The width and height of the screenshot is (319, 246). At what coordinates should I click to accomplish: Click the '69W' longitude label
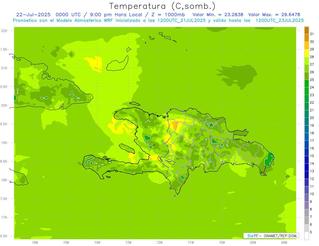[253, 242]
